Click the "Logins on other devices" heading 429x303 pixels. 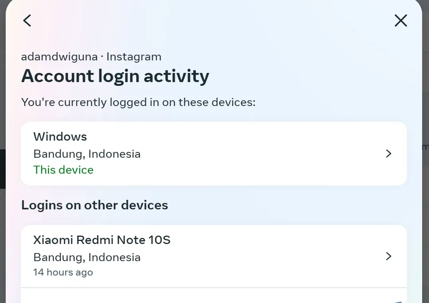(x=94, y=205)
